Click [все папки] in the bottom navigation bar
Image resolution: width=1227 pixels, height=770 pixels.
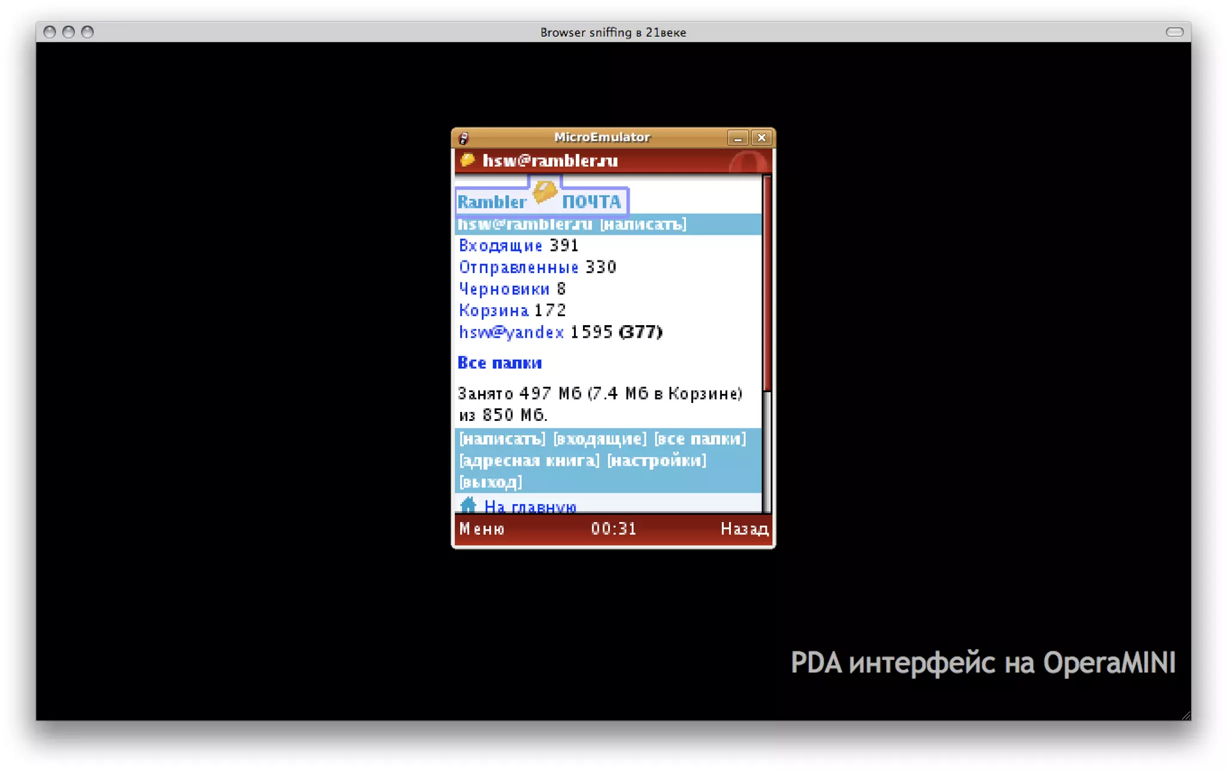(700, 439)
